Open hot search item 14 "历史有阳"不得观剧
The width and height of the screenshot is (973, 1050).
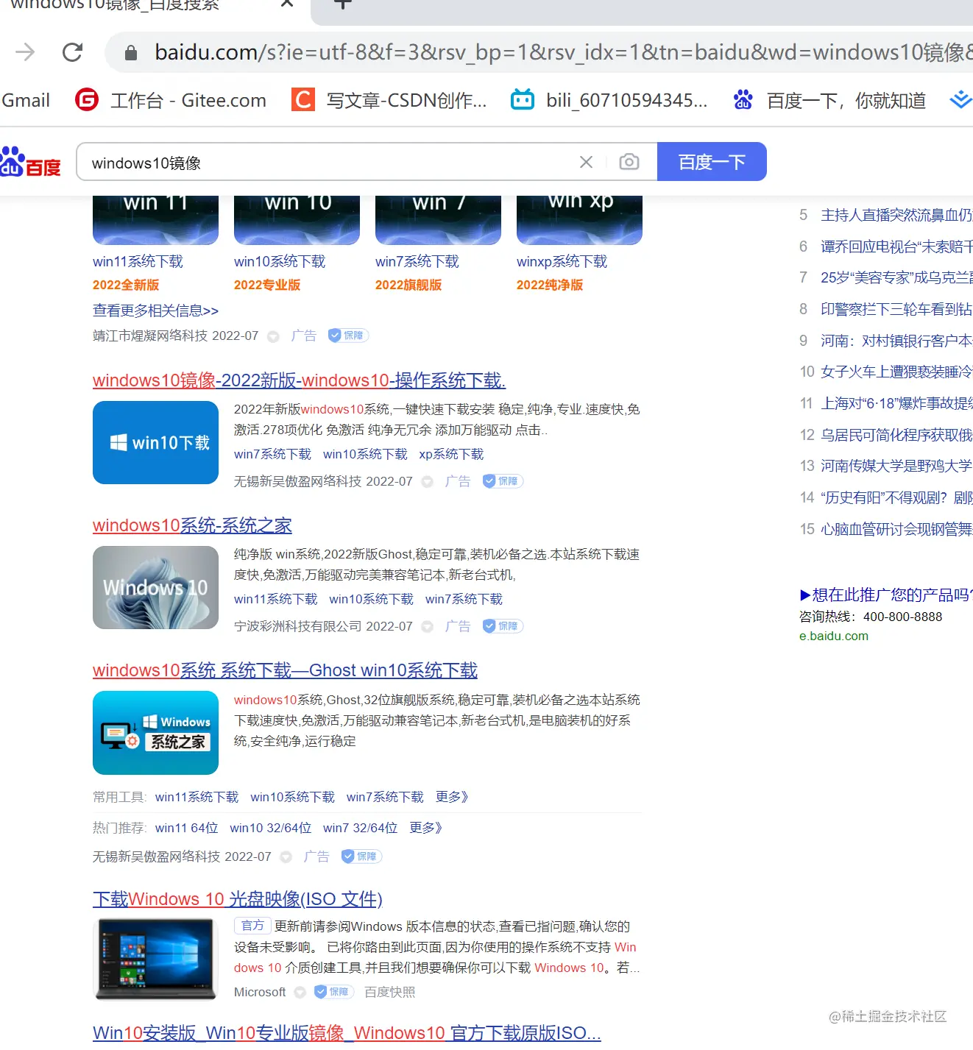(x=896, y=497)
